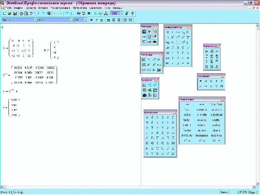Screen dimensions: 260x195
Task: Click the Calculate equals-sign toolbar icon
Action: coord(89,13)
